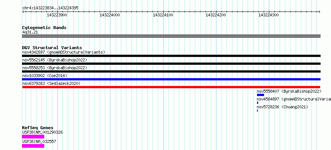The width and height of the screenshot is (331, 150).
Task: Open the DGV Structural Variants track heading
Action: 52,48
